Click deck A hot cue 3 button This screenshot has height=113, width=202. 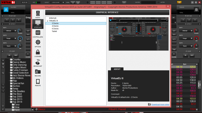19,20
